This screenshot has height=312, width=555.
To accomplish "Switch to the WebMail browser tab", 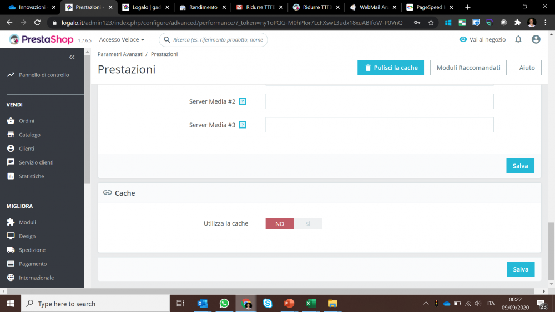I will click(x=373, y=7).
